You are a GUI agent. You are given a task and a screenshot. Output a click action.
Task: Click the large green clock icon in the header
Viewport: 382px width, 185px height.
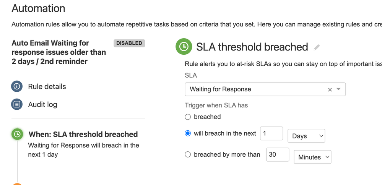[x=184, y=46]
